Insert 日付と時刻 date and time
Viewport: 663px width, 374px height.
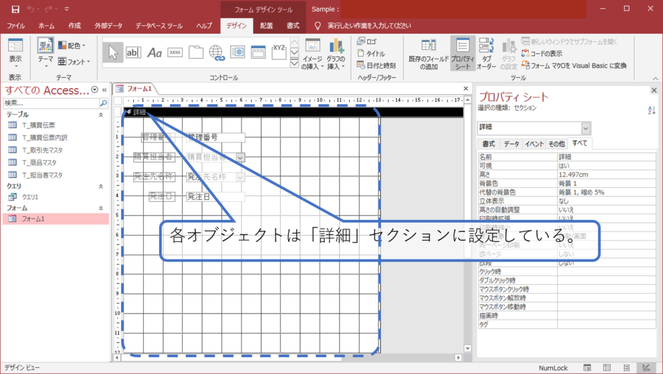[376, 65]
